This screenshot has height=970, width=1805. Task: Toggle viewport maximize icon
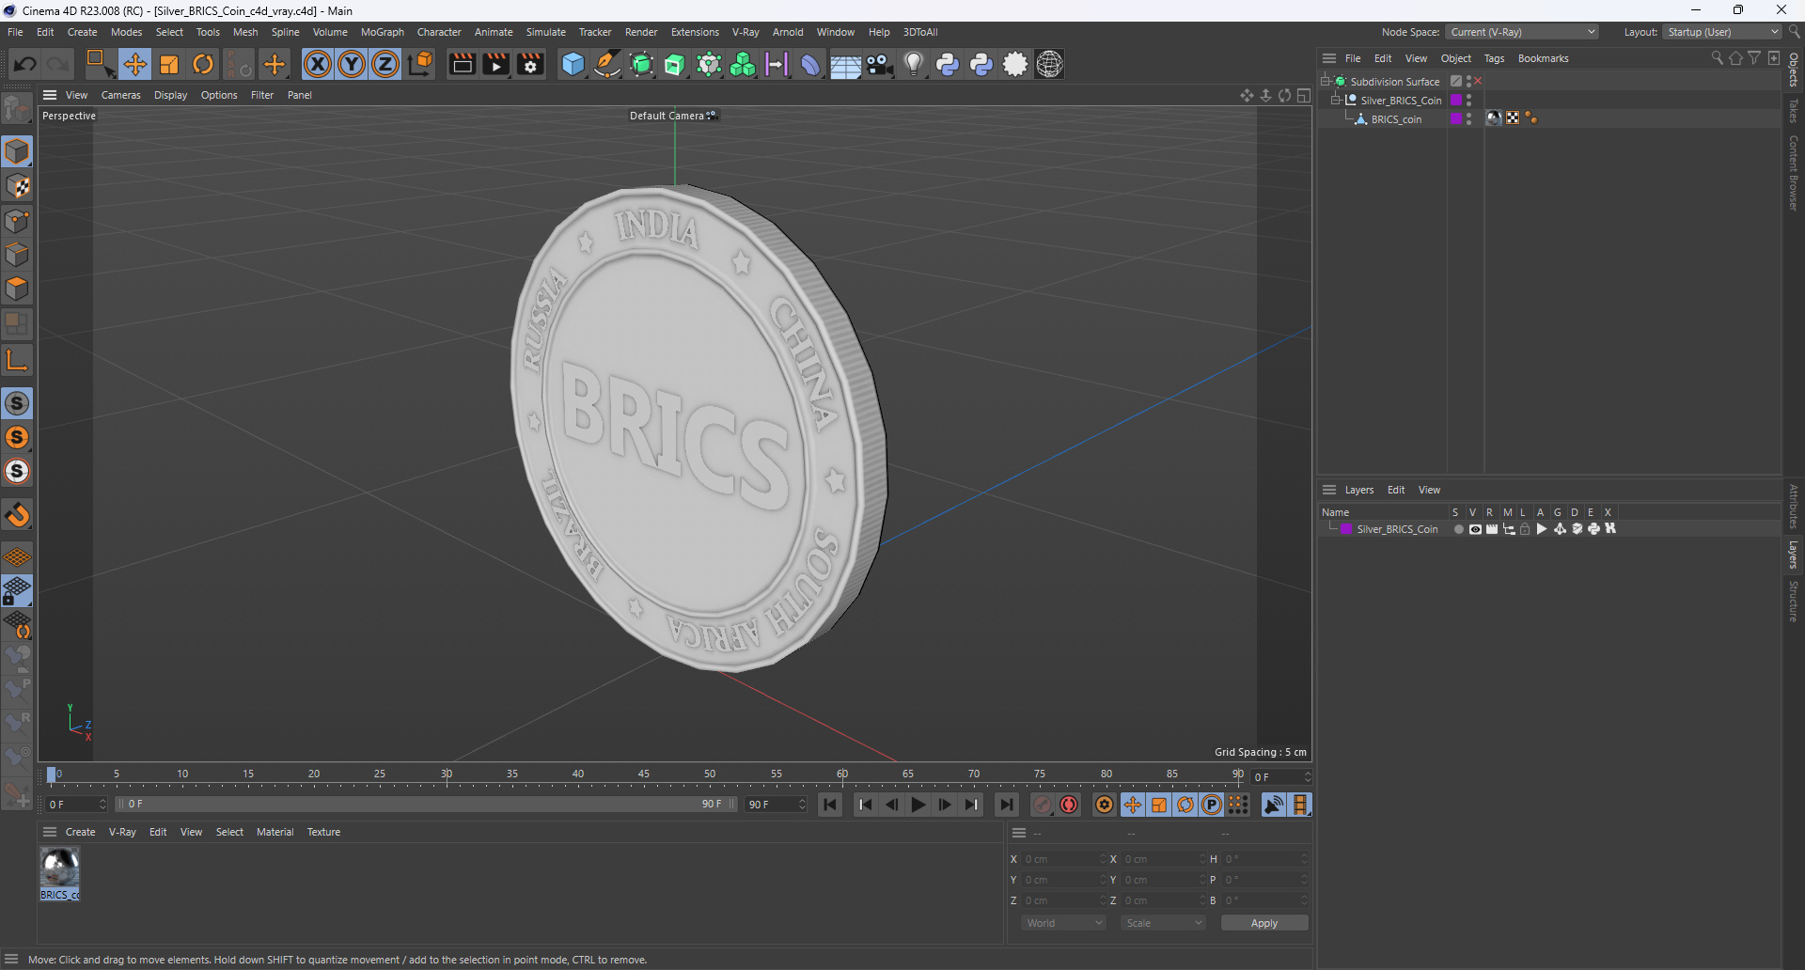click(1304, 95)
